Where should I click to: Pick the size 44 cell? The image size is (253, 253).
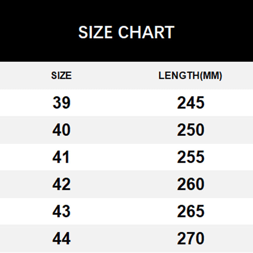pos(61,239)
